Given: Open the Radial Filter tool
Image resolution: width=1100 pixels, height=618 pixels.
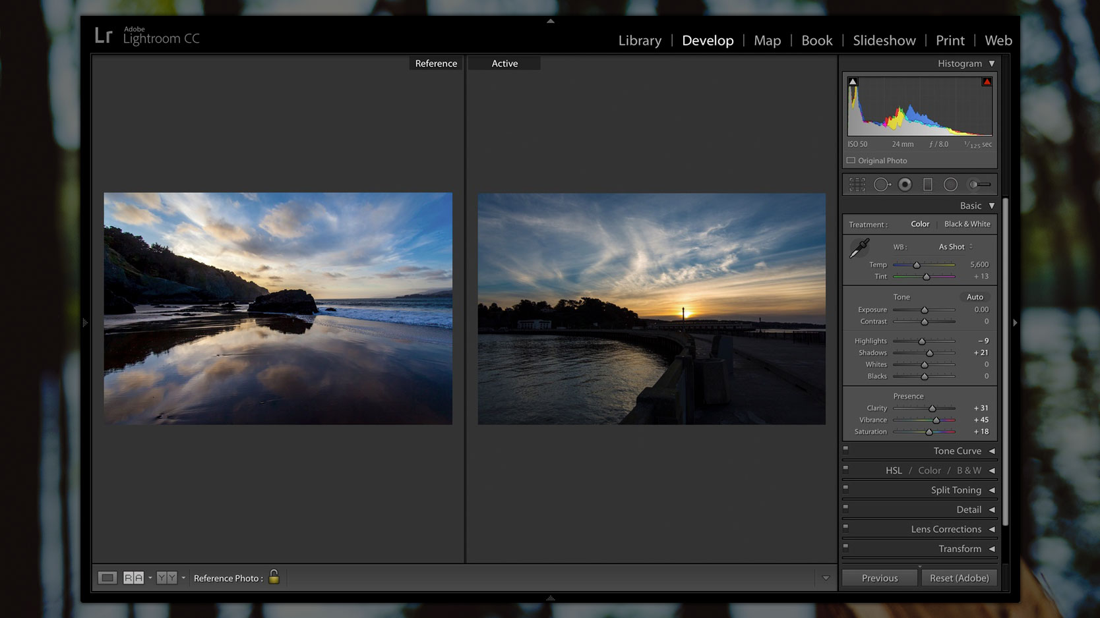Looking at the screenshot, I should click(x=950, y=184).
